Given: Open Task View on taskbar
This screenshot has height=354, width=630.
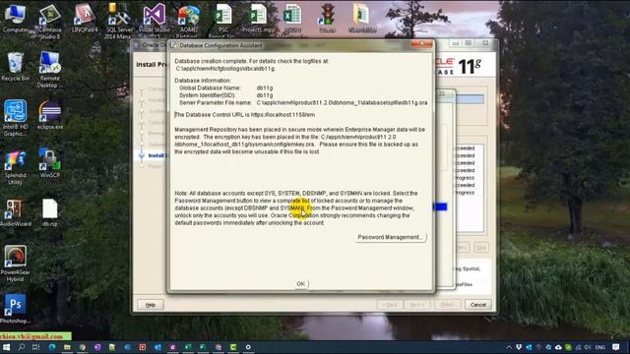Looking at the screenshot, I should coord(35,347).
